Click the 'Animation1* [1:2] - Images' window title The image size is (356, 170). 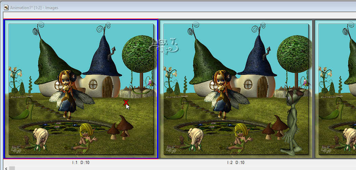[x=34, y=8]
